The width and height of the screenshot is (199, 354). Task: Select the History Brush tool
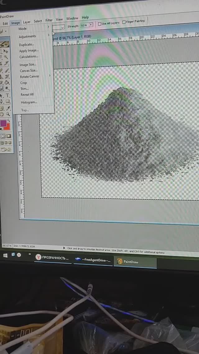click(x=7, y=77)
